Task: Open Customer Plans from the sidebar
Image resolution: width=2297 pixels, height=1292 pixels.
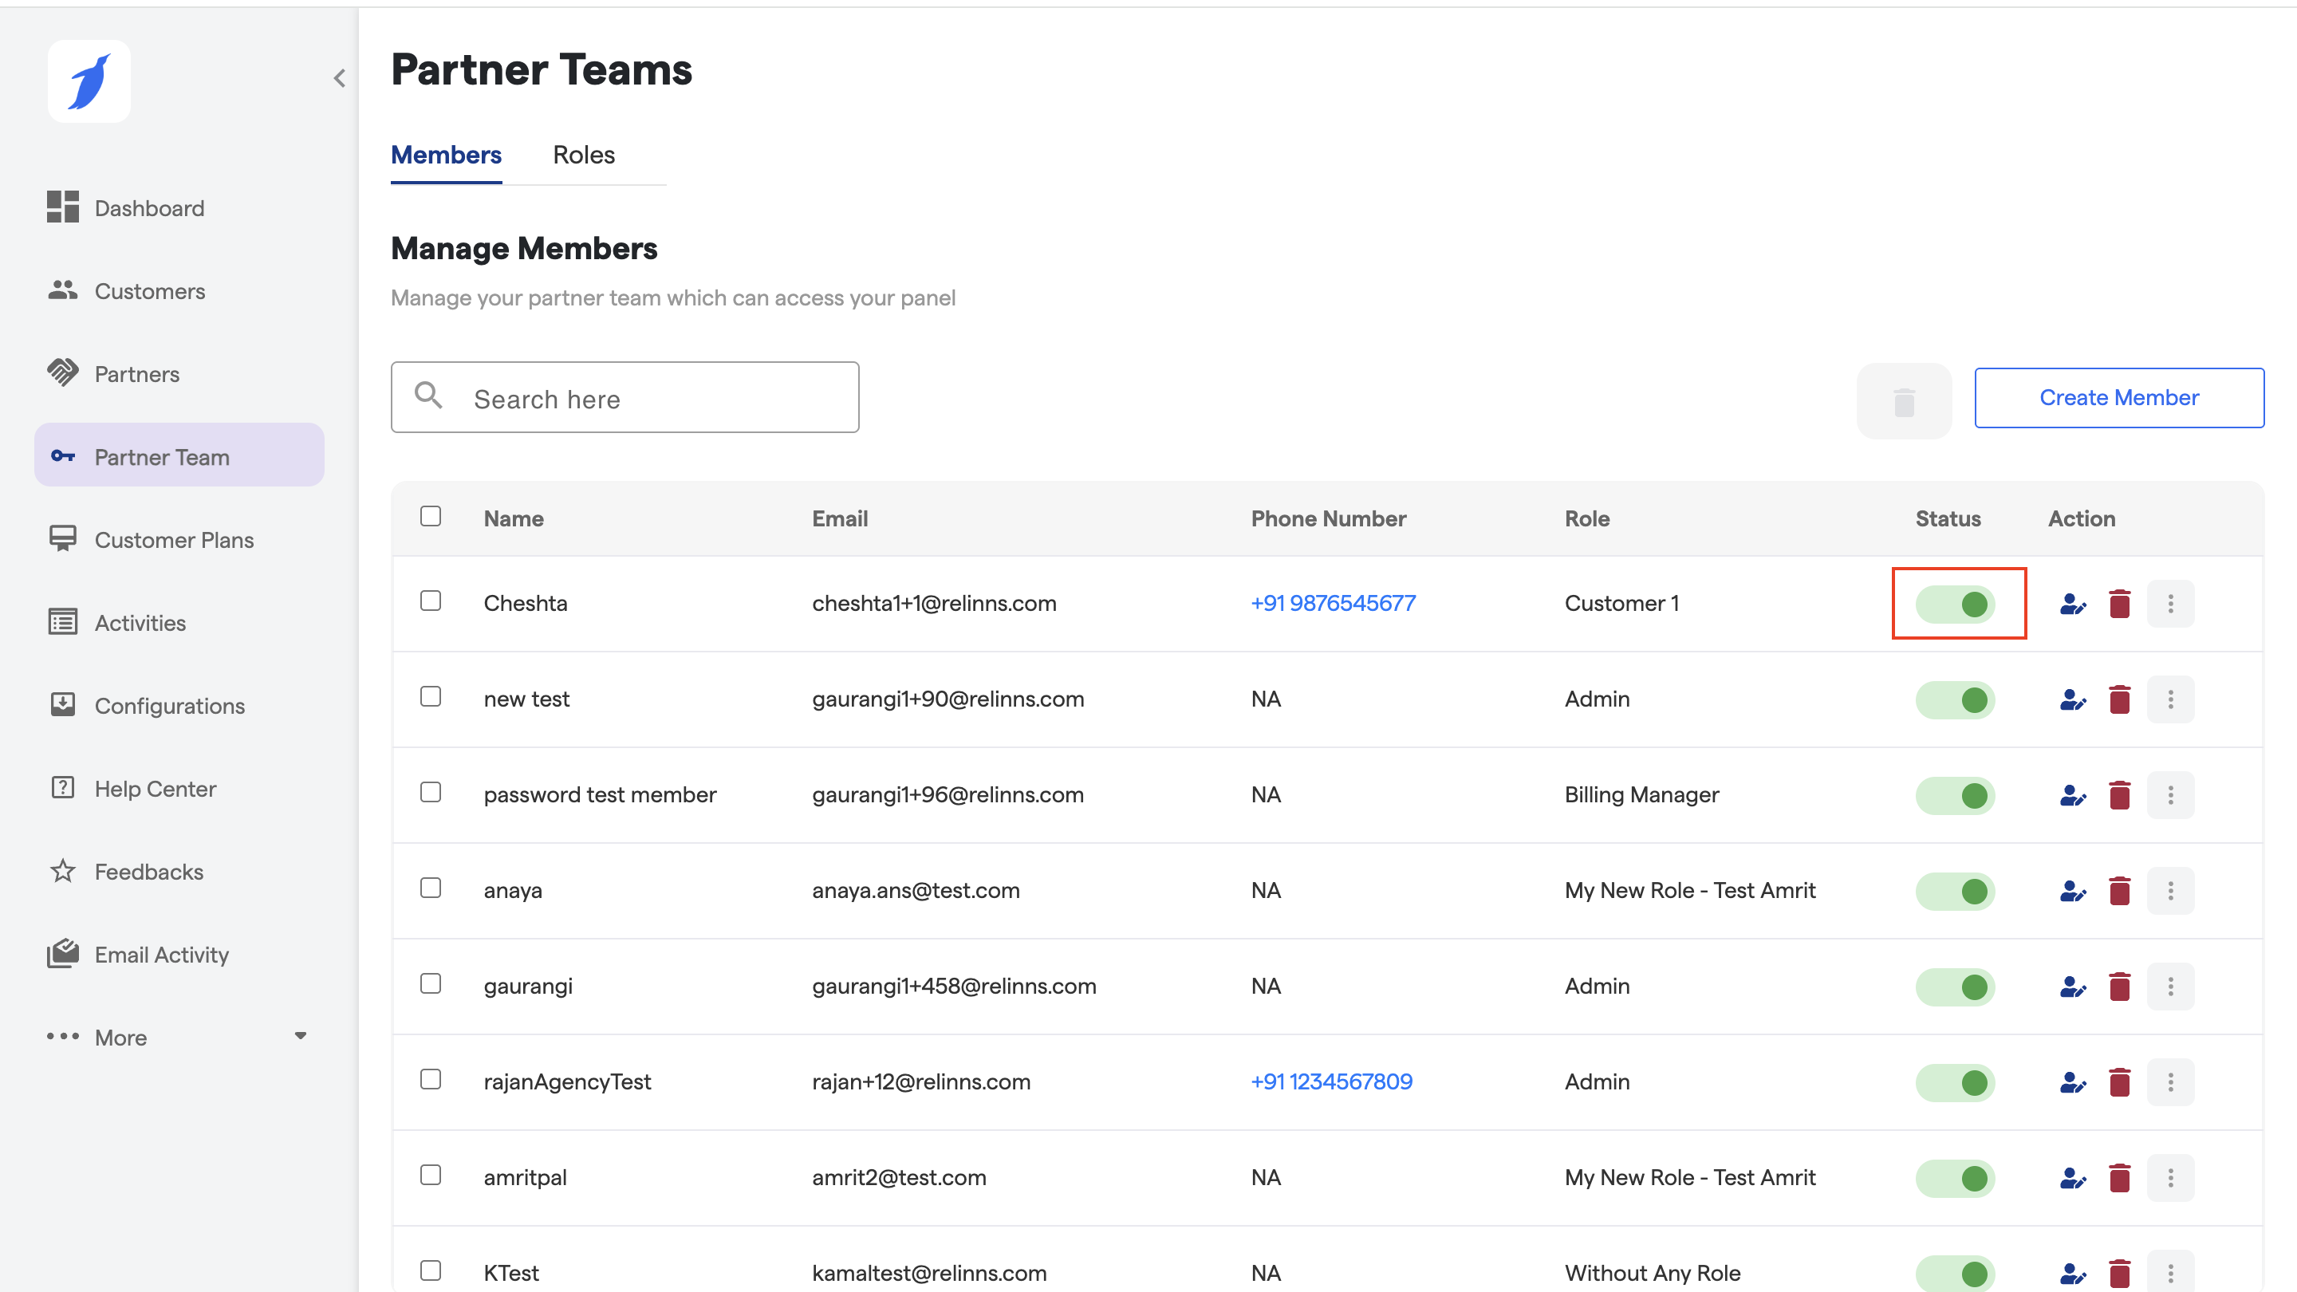Action: pyautogui.click(x=174, y=541)
